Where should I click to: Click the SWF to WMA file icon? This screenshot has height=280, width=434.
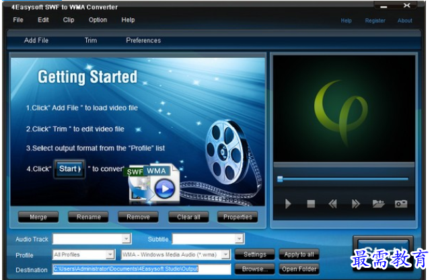(x=153, y=184)
